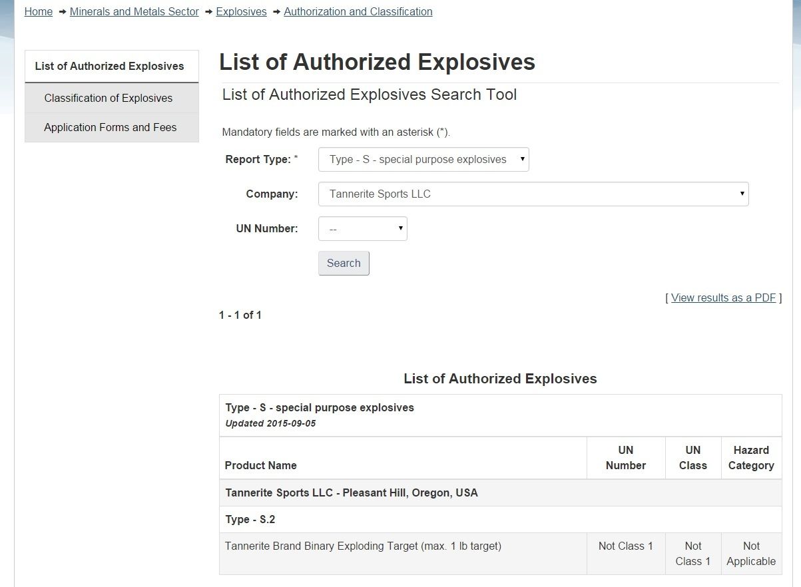This screenshot has width=801, height=587.
Task: Open the Report Type dropdown
Action: coord(423,160)
